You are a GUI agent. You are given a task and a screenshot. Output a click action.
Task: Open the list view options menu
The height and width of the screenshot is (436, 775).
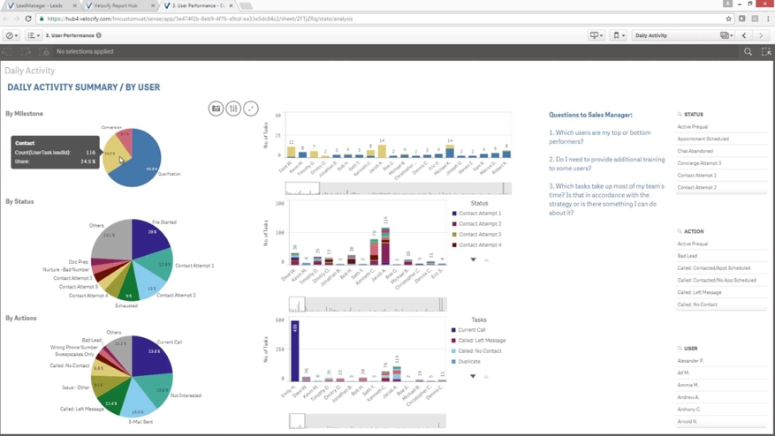[34, 35]
